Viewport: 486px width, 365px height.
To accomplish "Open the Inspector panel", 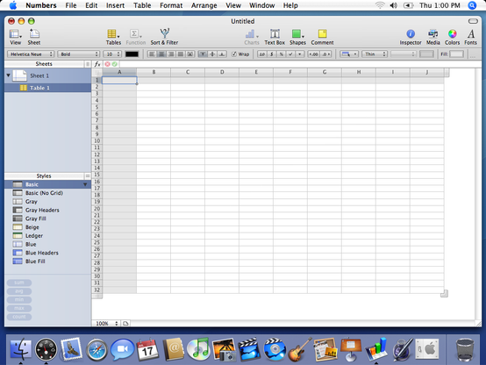I will (411, 37).
